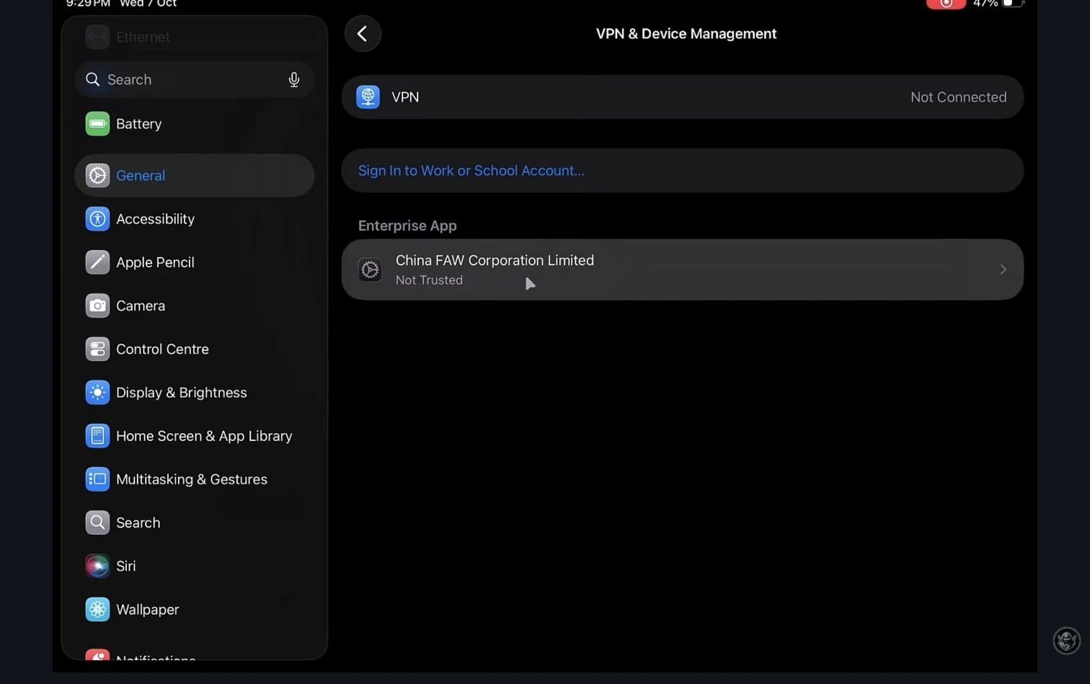Viewport: 1090px width, 684px height.
Task: Open the VPN Not Connected row
Action: 683,97
